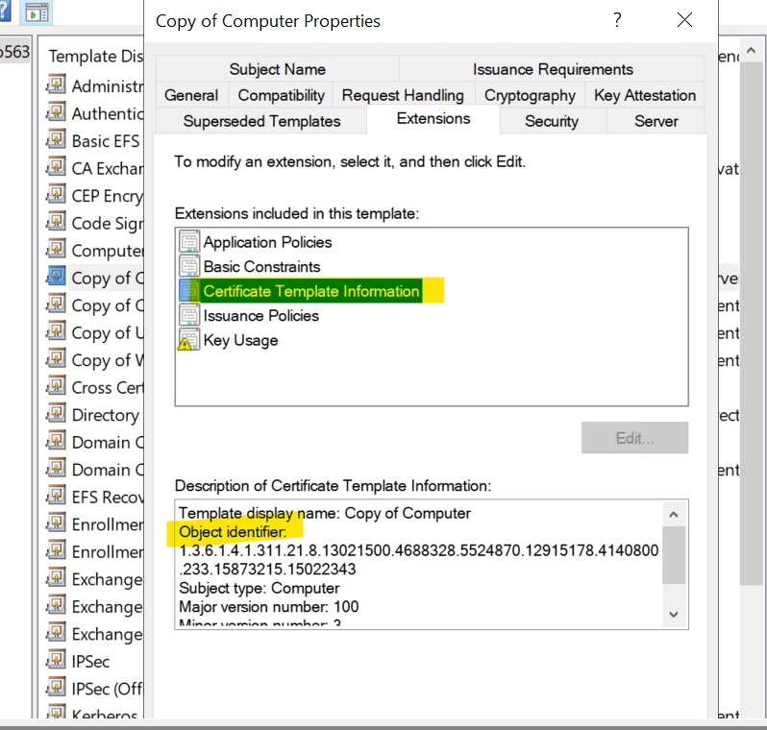The width and height of the screenshot is (767, 730).
Task: Click the selected Copy of C template icon
Action: coord(57,276)
